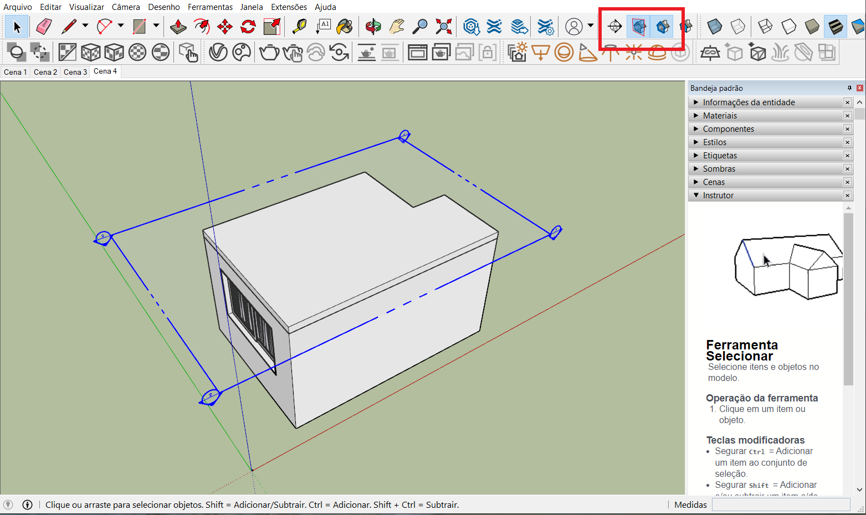The height and width of the screenshot is (515, 866).
Task: Open the Câmera menu
Action: 126,7
